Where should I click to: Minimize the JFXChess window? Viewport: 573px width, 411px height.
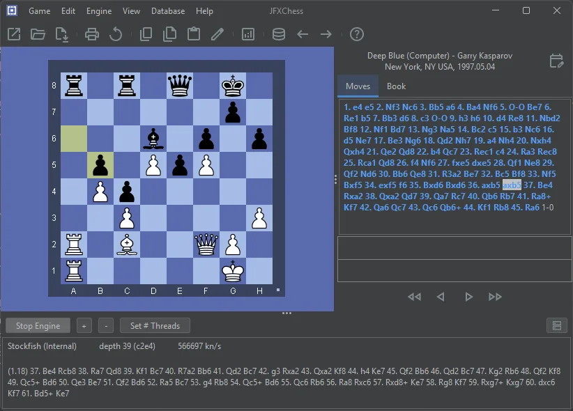point(496,10)
